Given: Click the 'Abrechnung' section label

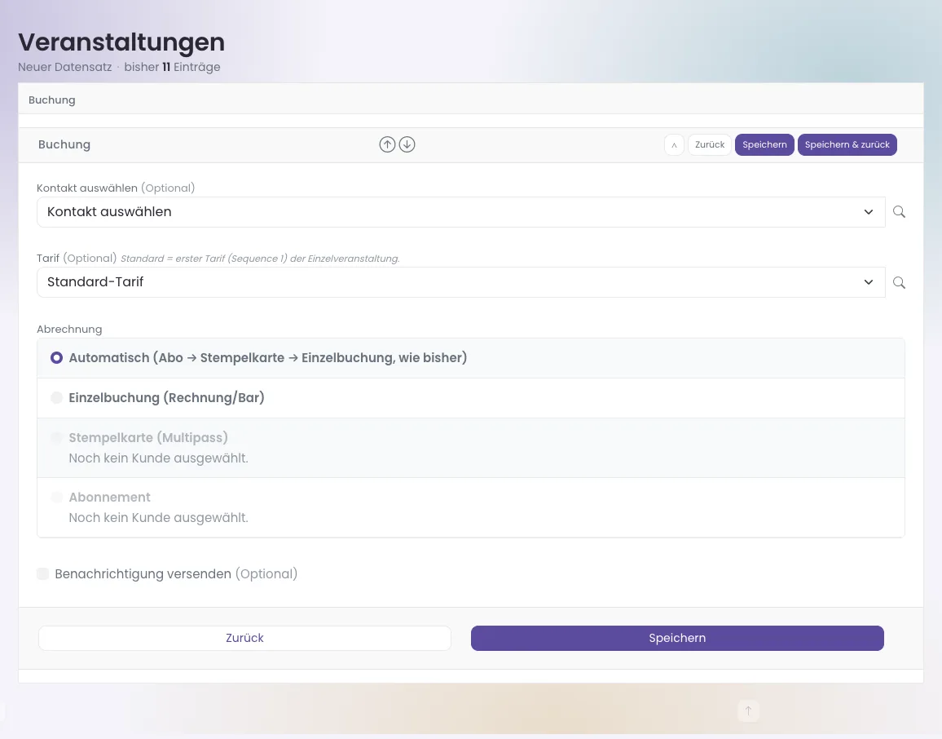Looking at the screenshot, I should click(x=69, y=329).
